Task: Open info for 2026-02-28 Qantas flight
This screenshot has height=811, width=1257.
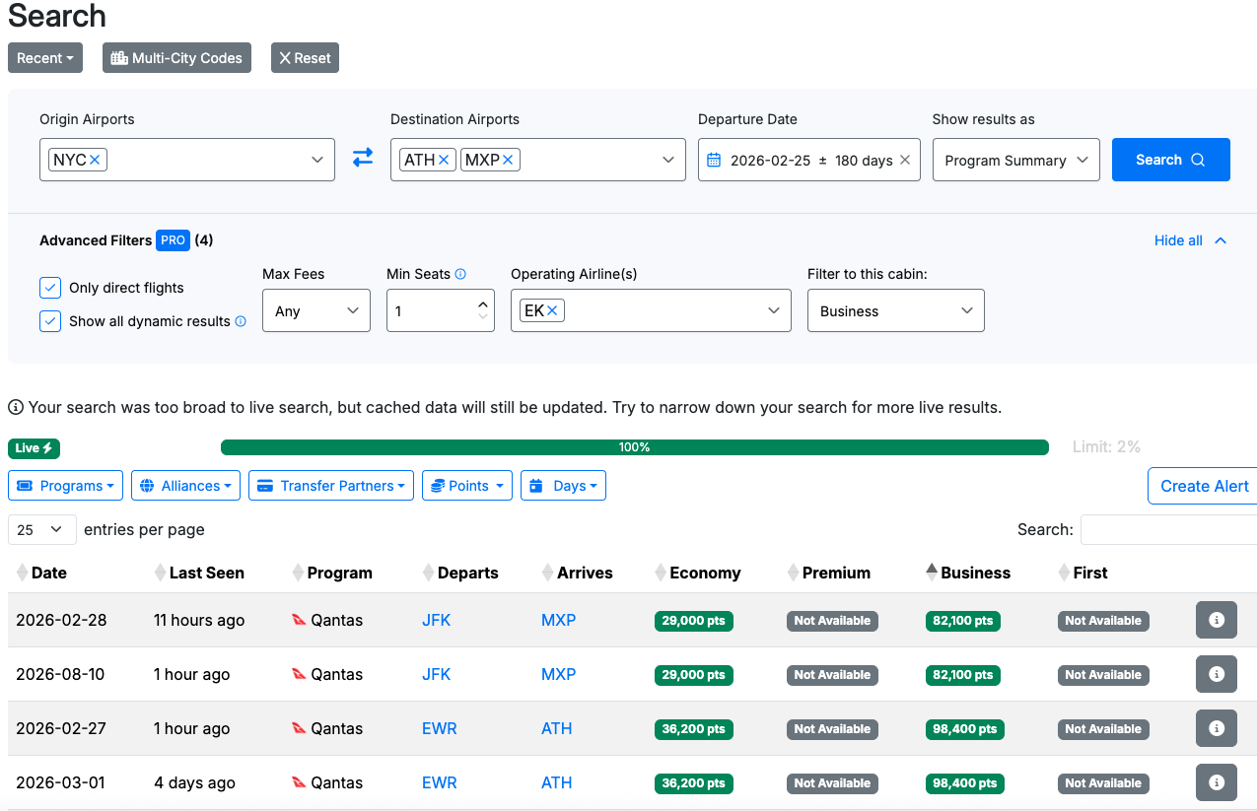Action: coord(1216,620)
